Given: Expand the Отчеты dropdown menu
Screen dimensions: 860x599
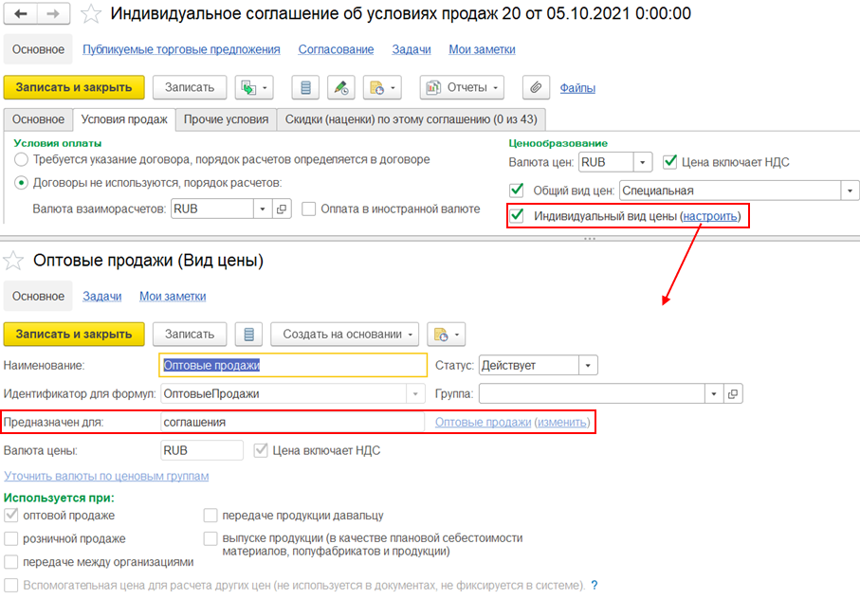Looking at the screenshot, I should coord(497,87).
